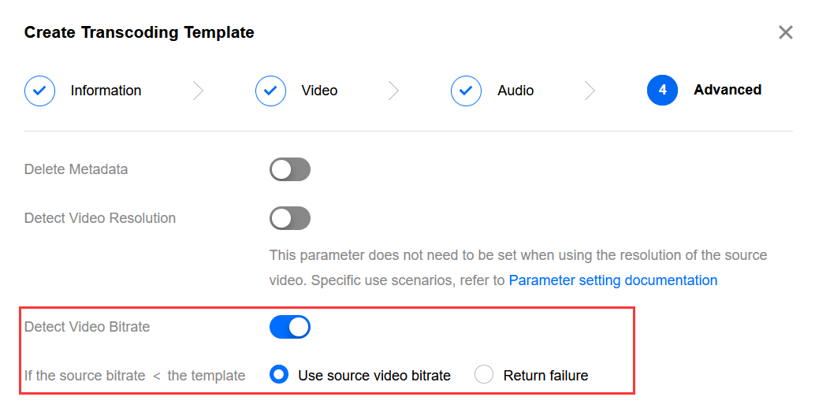This screenshot has width=815, height=408.
Task: Click the Delete Metadata label text
Action: [76, 169]
